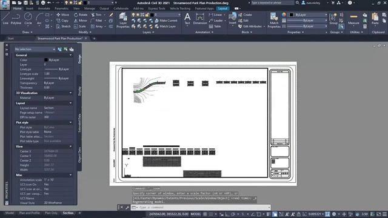Click Match Layer button
This screenshot has width=388, height=218.
click(x=166, y=27)
